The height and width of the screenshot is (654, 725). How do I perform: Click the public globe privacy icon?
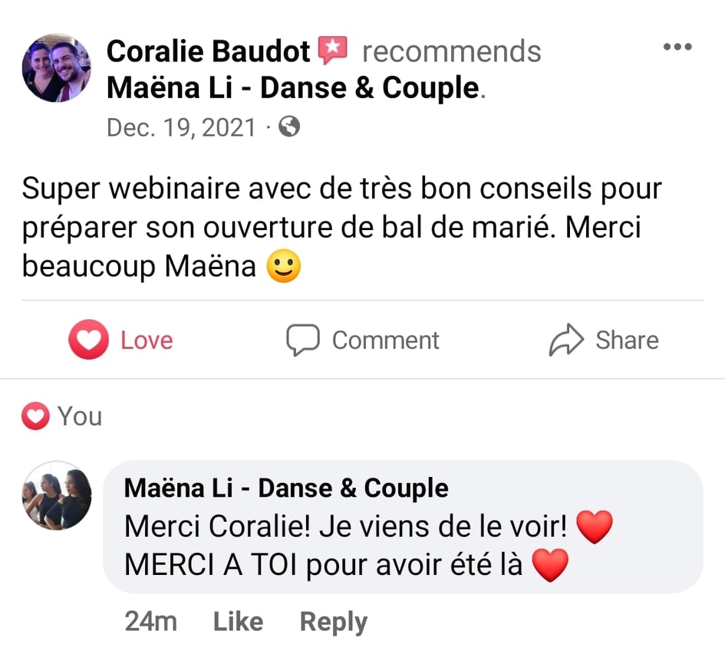point(289,127)
